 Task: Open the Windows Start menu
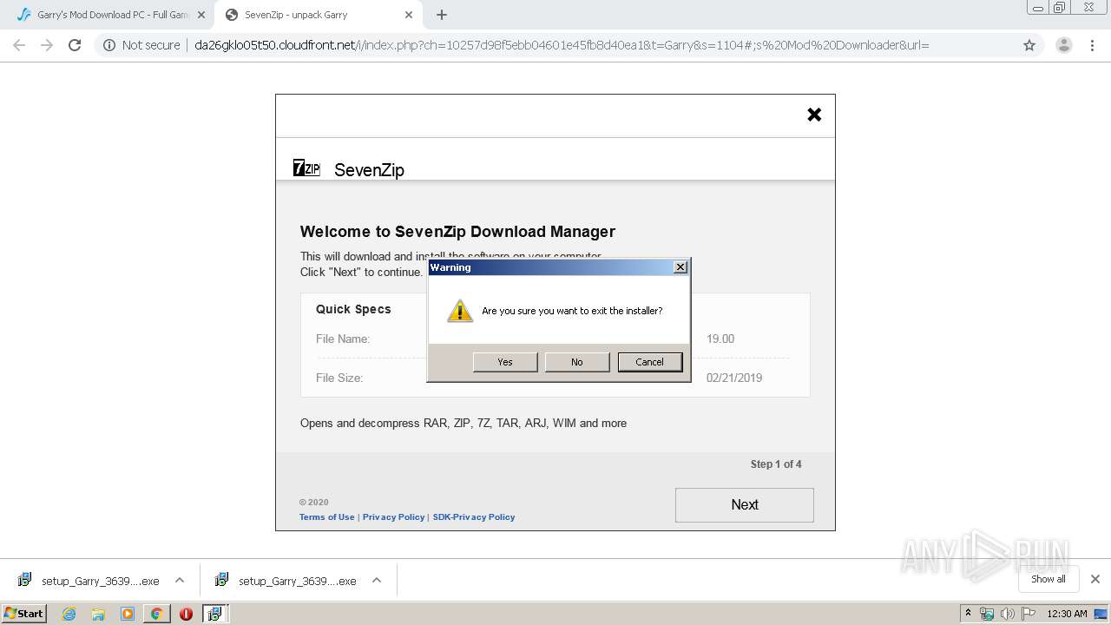23,614
